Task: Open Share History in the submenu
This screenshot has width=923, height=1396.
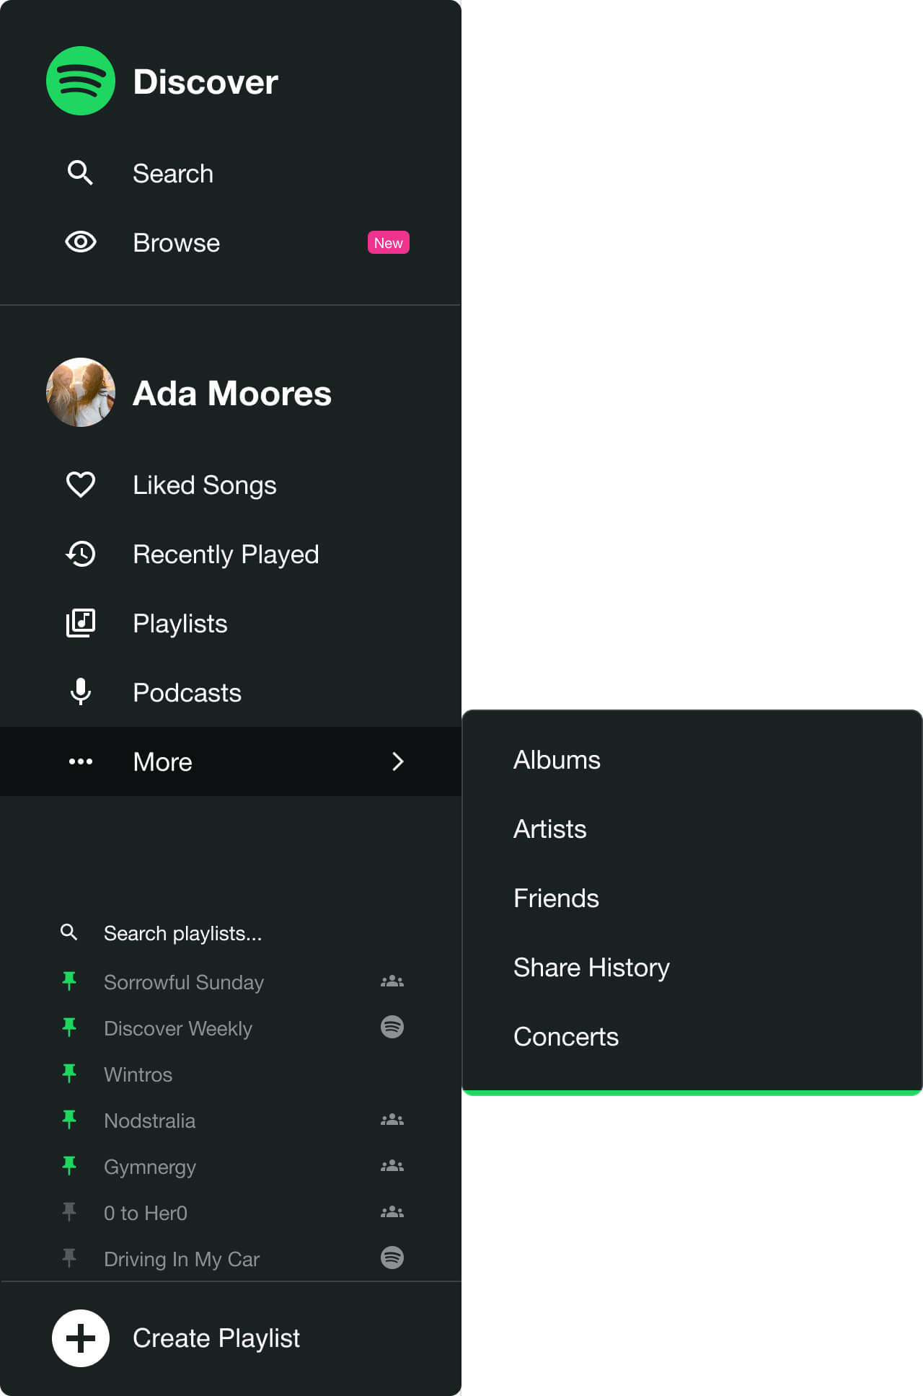Action: coord(591,968)
